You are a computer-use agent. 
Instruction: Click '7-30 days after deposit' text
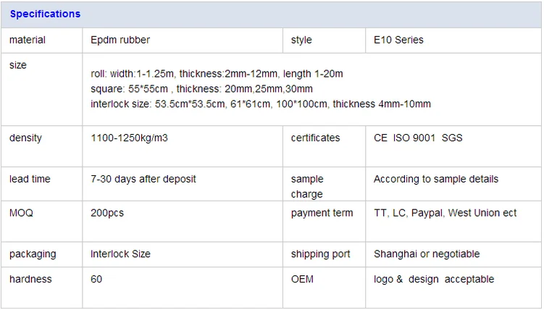(143, 179)
